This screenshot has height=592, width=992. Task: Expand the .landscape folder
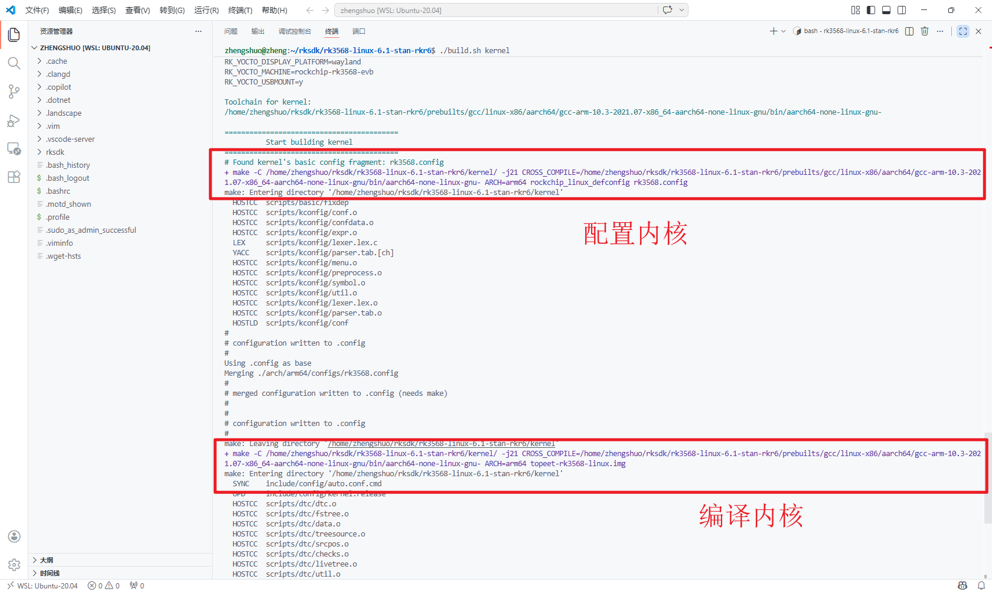pyautogui.click(x=120, y=113)
